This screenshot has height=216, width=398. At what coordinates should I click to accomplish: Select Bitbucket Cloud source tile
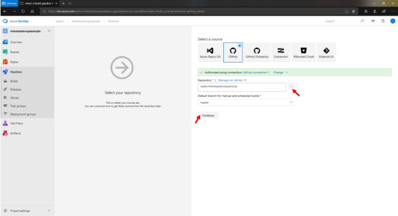303,53
